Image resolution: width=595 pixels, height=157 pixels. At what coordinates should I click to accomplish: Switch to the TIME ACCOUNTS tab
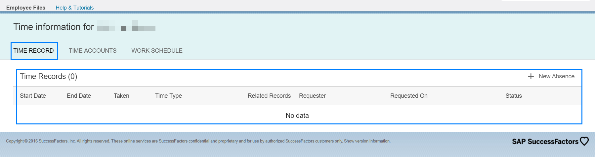point(93,51)
